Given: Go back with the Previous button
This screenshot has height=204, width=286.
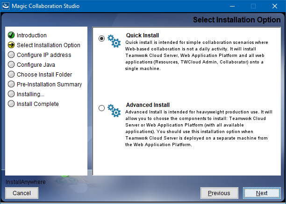Looking at the screenshot, I should tap(219, 193).
